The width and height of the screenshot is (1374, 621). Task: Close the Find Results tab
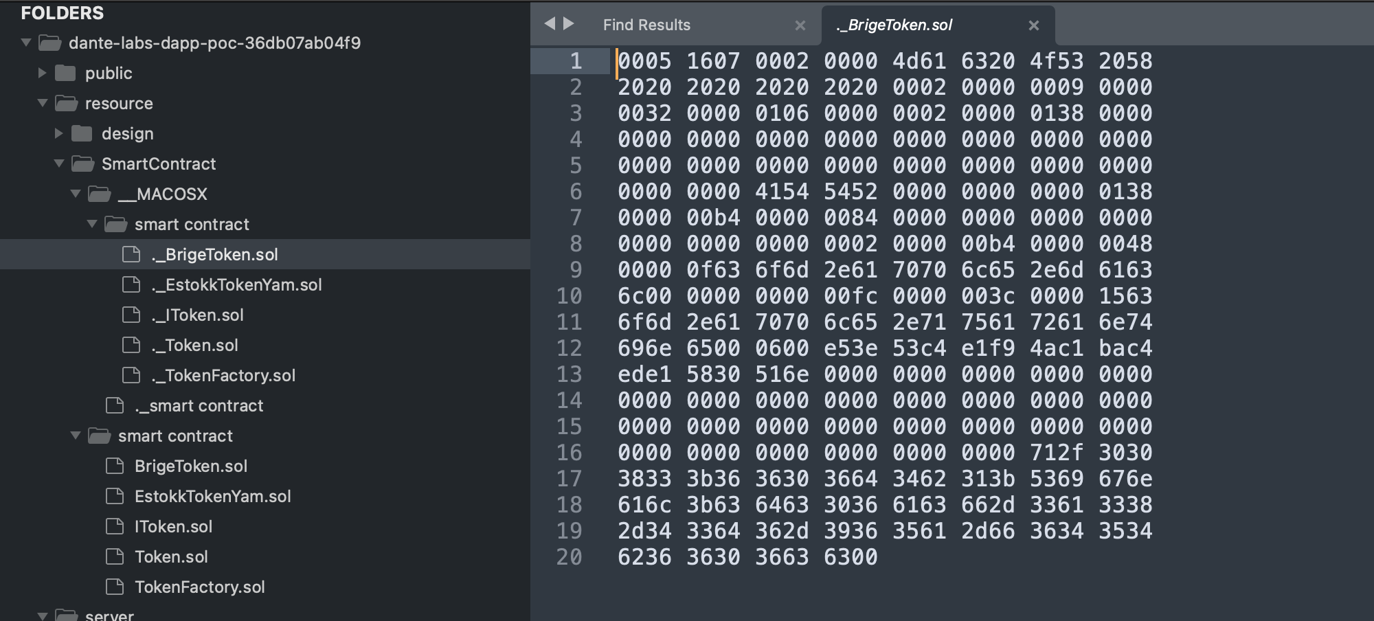(x=800, y=25)
